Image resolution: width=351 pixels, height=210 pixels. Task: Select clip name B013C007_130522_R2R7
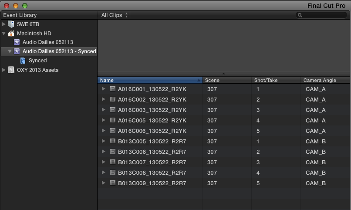click(152, 163)
